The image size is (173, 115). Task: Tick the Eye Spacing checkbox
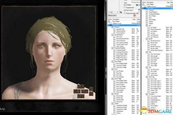coord(114,77)
